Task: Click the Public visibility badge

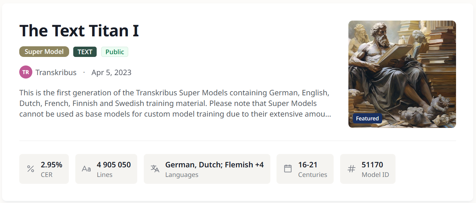Action: (x=115, y=52)
